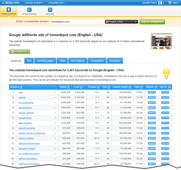This screenshot has width=181, height=170.
Task: Click Monitor badge for patio furniture
Action: [x=152, y=123]
